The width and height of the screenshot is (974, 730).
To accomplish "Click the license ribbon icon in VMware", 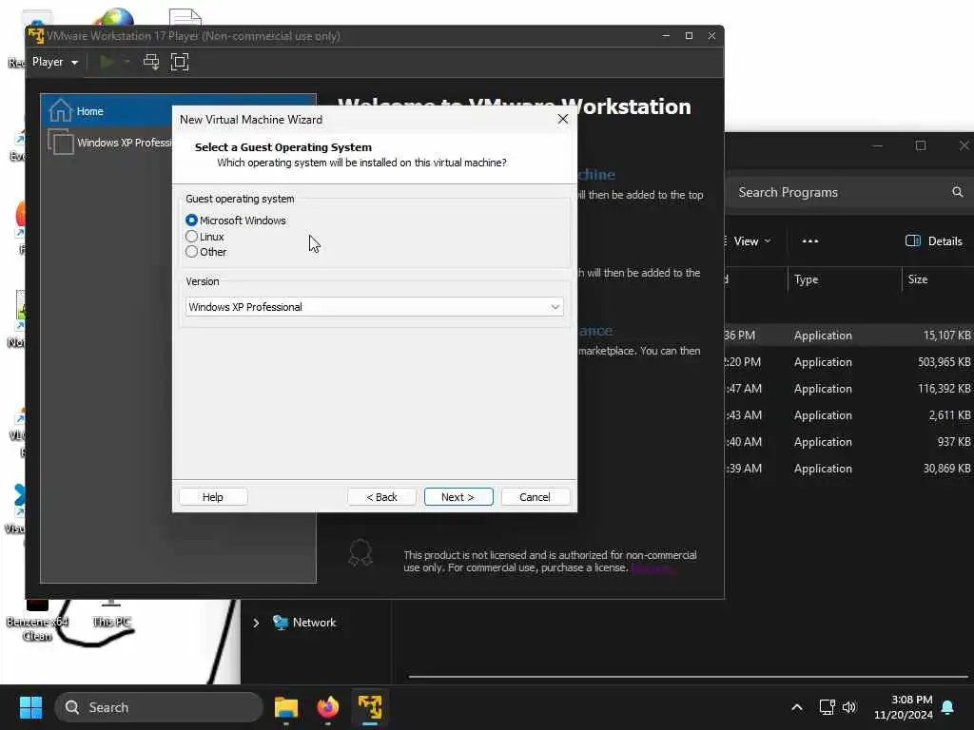I will click(360, 552).
